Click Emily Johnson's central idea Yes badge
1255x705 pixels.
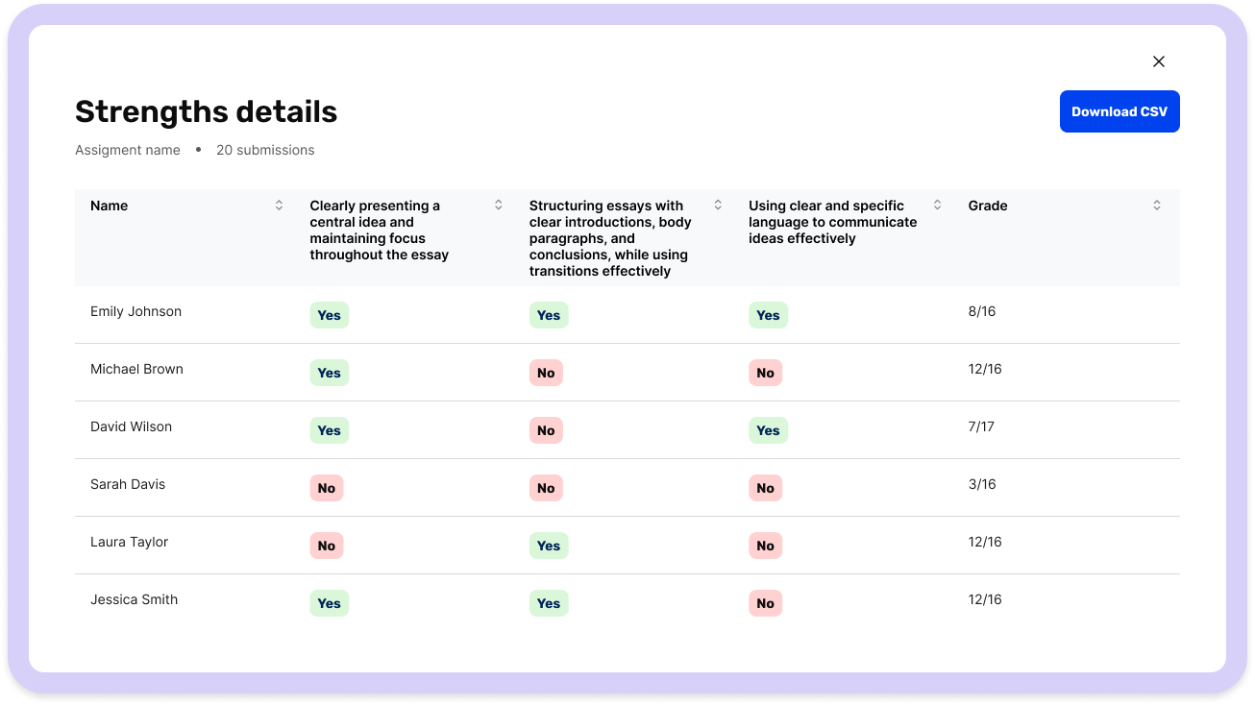click(329, 315)
